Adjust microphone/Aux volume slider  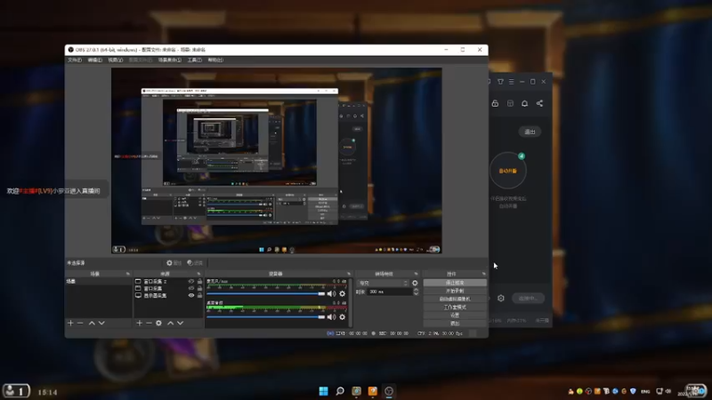coord(265,294)
